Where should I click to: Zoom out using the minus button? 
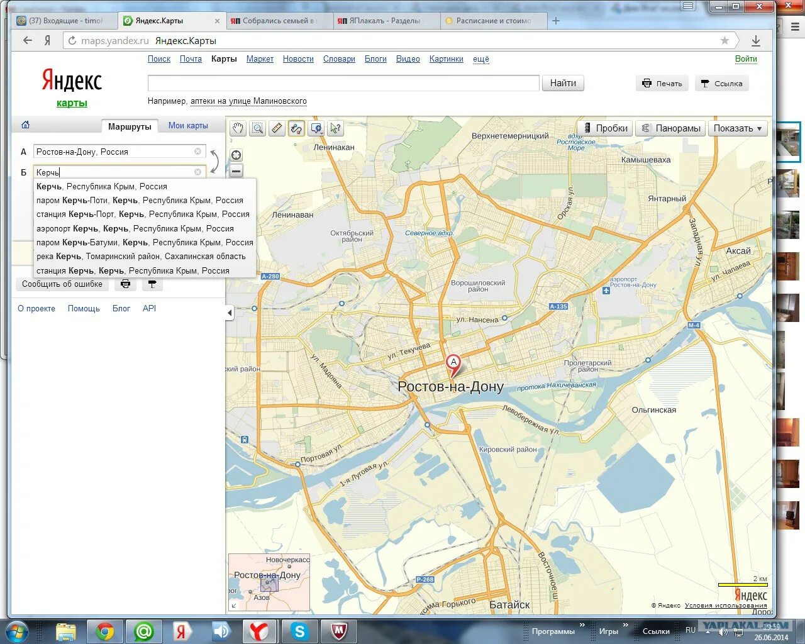point(236,171)
